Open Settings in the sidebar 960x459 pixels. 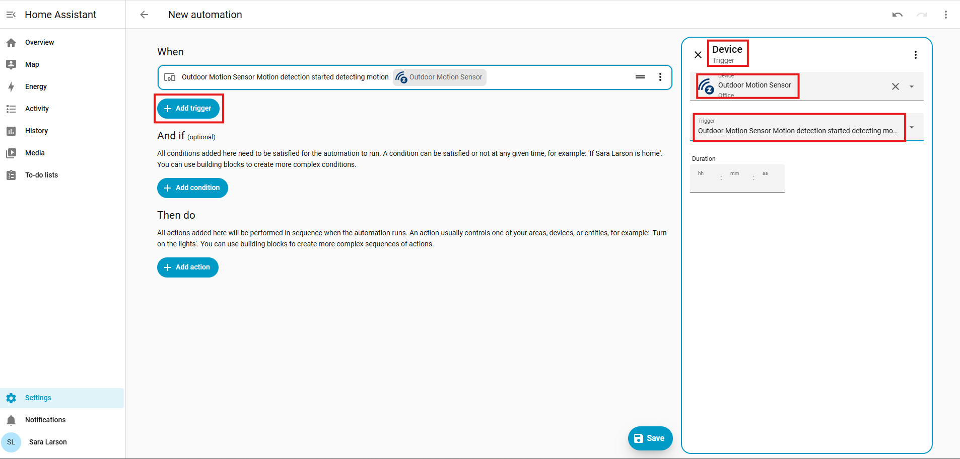62,398
